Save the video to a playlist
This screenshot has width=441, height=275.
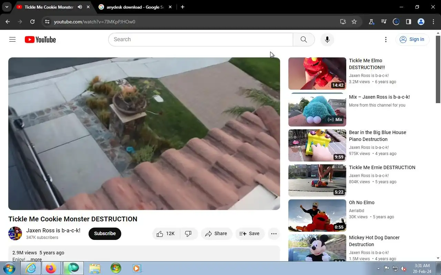250,234
